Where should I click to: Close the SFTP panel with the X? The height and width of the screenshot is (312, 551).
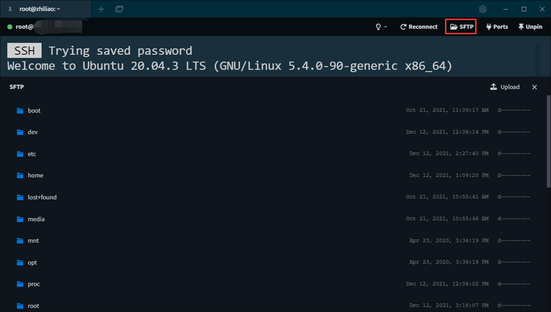coord(535,87)
